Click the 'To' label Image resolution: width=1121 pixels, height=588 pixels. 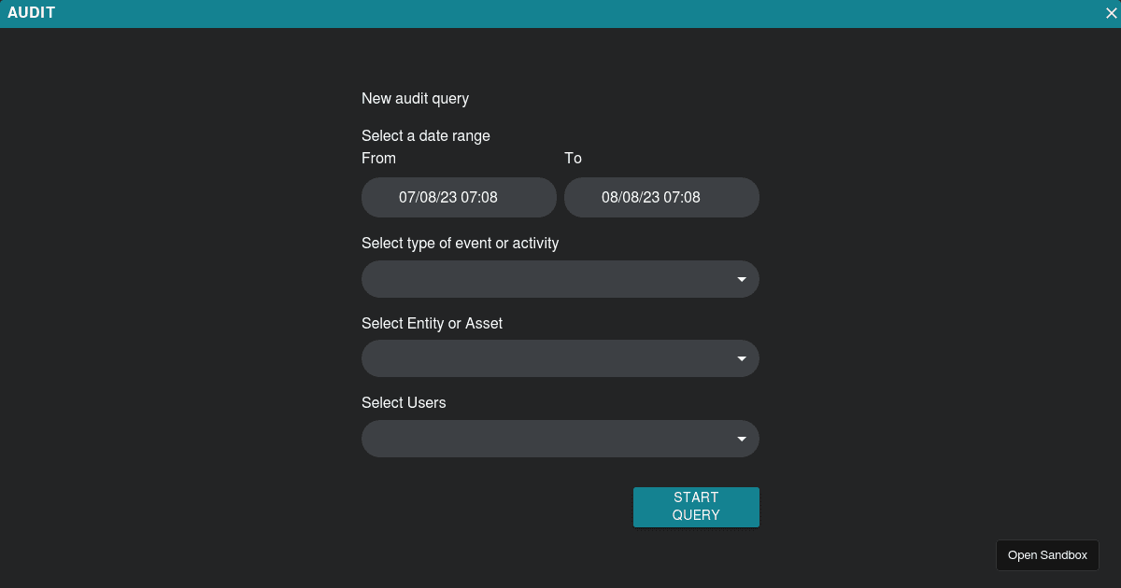click(x=573, y=159)
